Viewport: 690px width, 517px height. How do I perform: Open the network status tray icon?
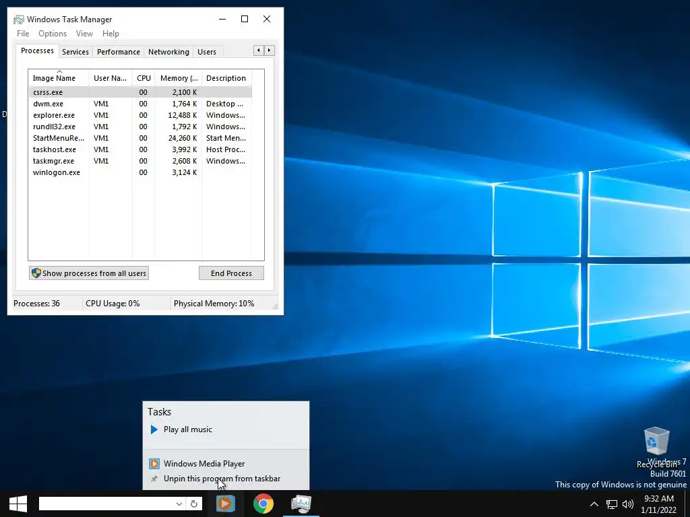pos(611,504)
